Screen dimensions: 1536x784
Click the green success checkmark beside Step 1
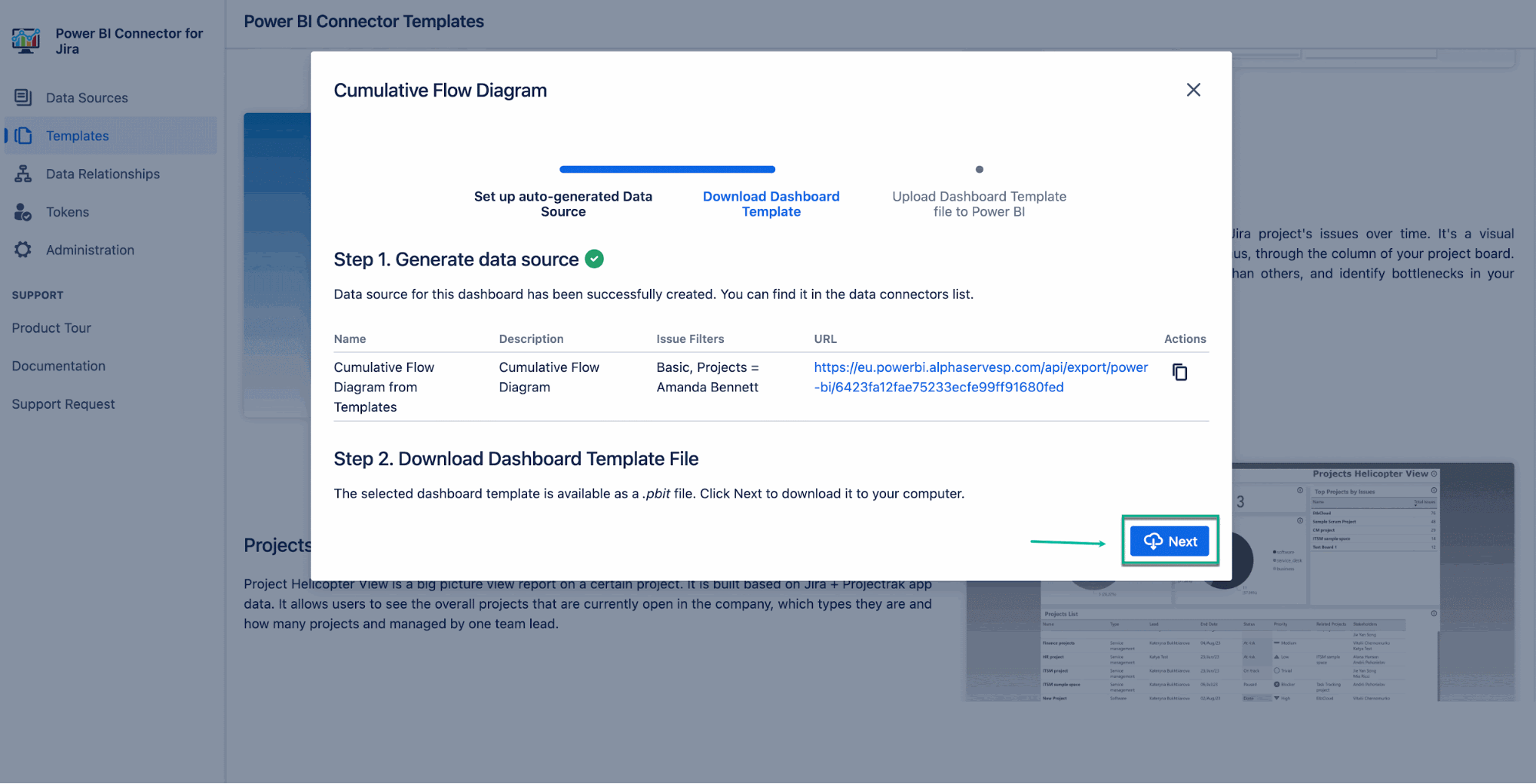[x=594, y=259]
